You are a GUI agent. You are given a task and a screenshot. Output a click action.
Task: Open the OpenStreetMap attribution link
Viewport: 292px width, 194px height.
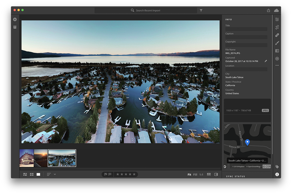[253, 166]
